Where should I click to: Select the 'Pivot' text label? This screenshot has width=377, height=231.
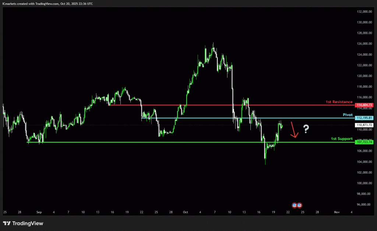(348, 115)
